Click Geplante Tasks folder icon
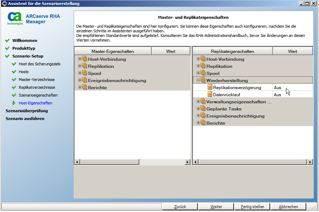The height and width of the screenshot is (212, 319). pos(203,108)
